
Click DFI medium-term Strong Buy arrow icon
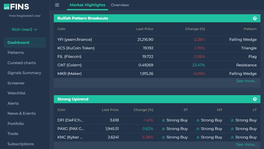[x=198, y=120]
